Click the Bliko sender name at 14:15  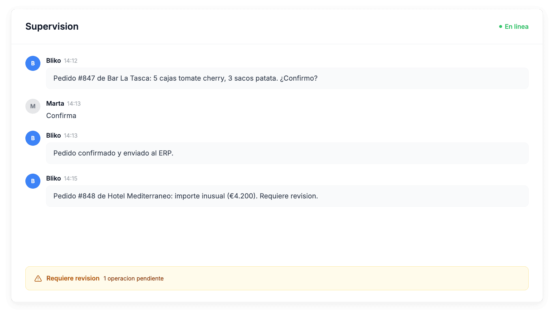pos(53,179)
